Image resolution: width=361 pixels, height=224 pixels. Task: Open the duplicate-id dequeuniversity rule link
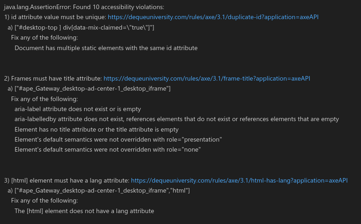click(213, 17)
